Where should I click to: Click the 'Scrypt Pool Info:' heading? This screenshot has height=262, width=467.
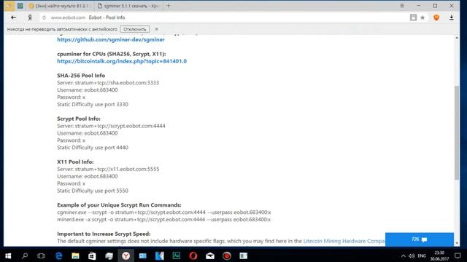79,119
